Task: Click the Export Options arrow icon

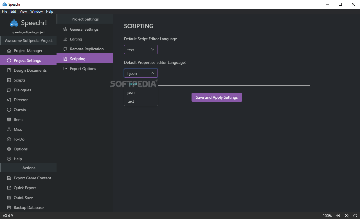Action: 65,69
